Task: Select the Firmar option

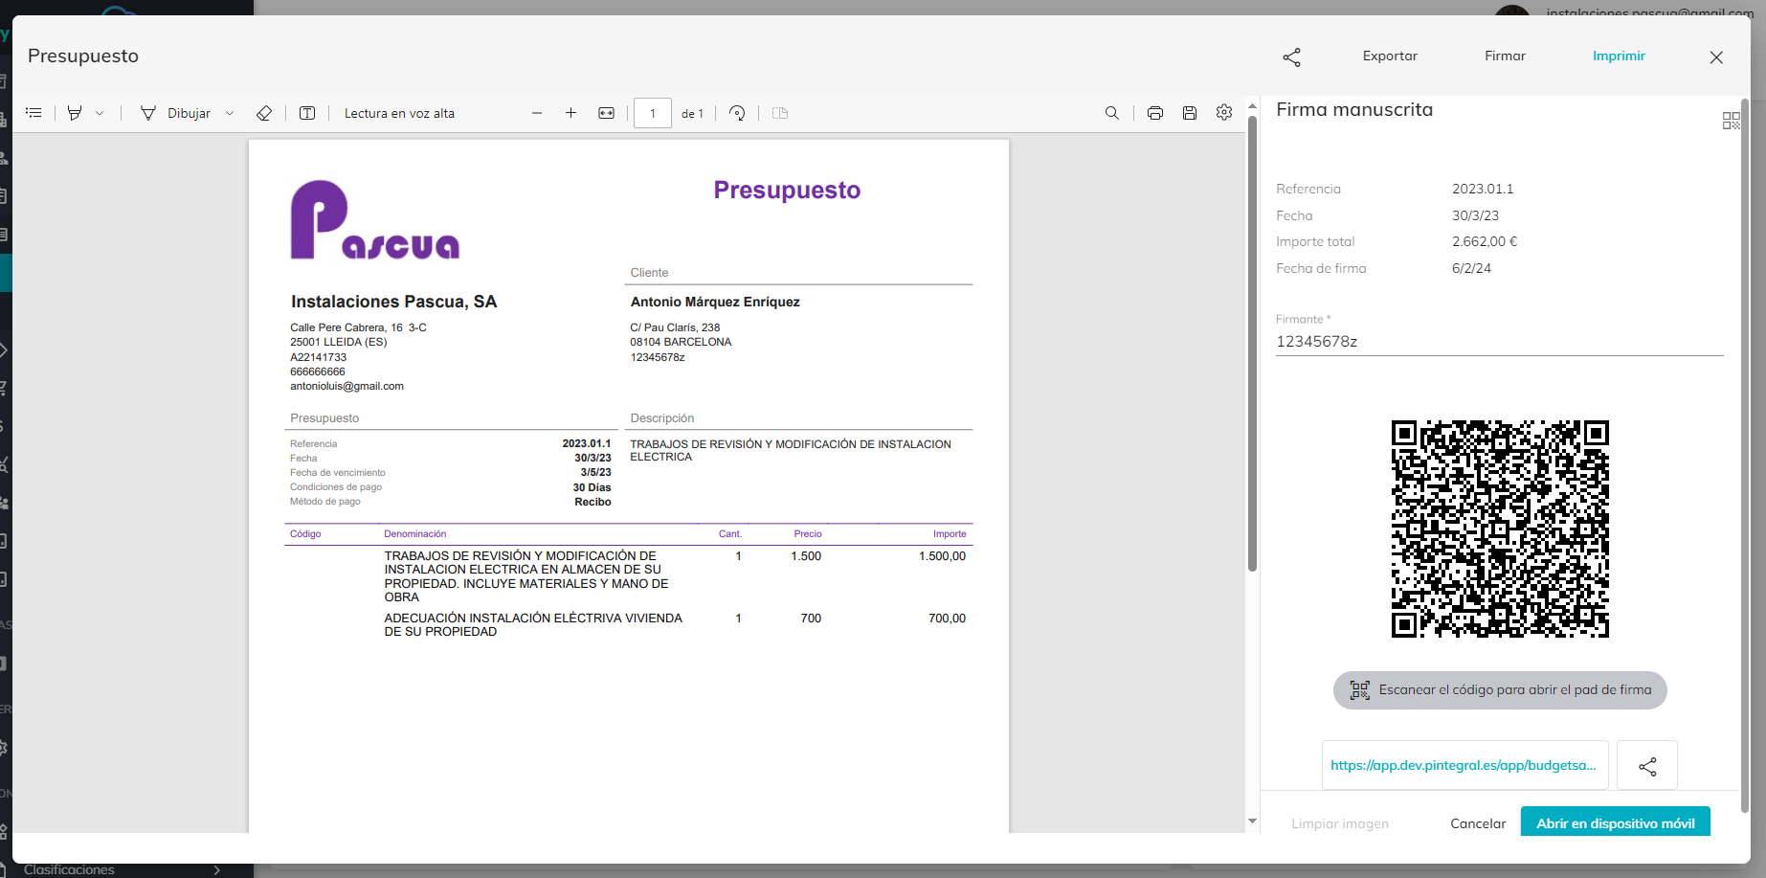Action: tap(1505, 56)
